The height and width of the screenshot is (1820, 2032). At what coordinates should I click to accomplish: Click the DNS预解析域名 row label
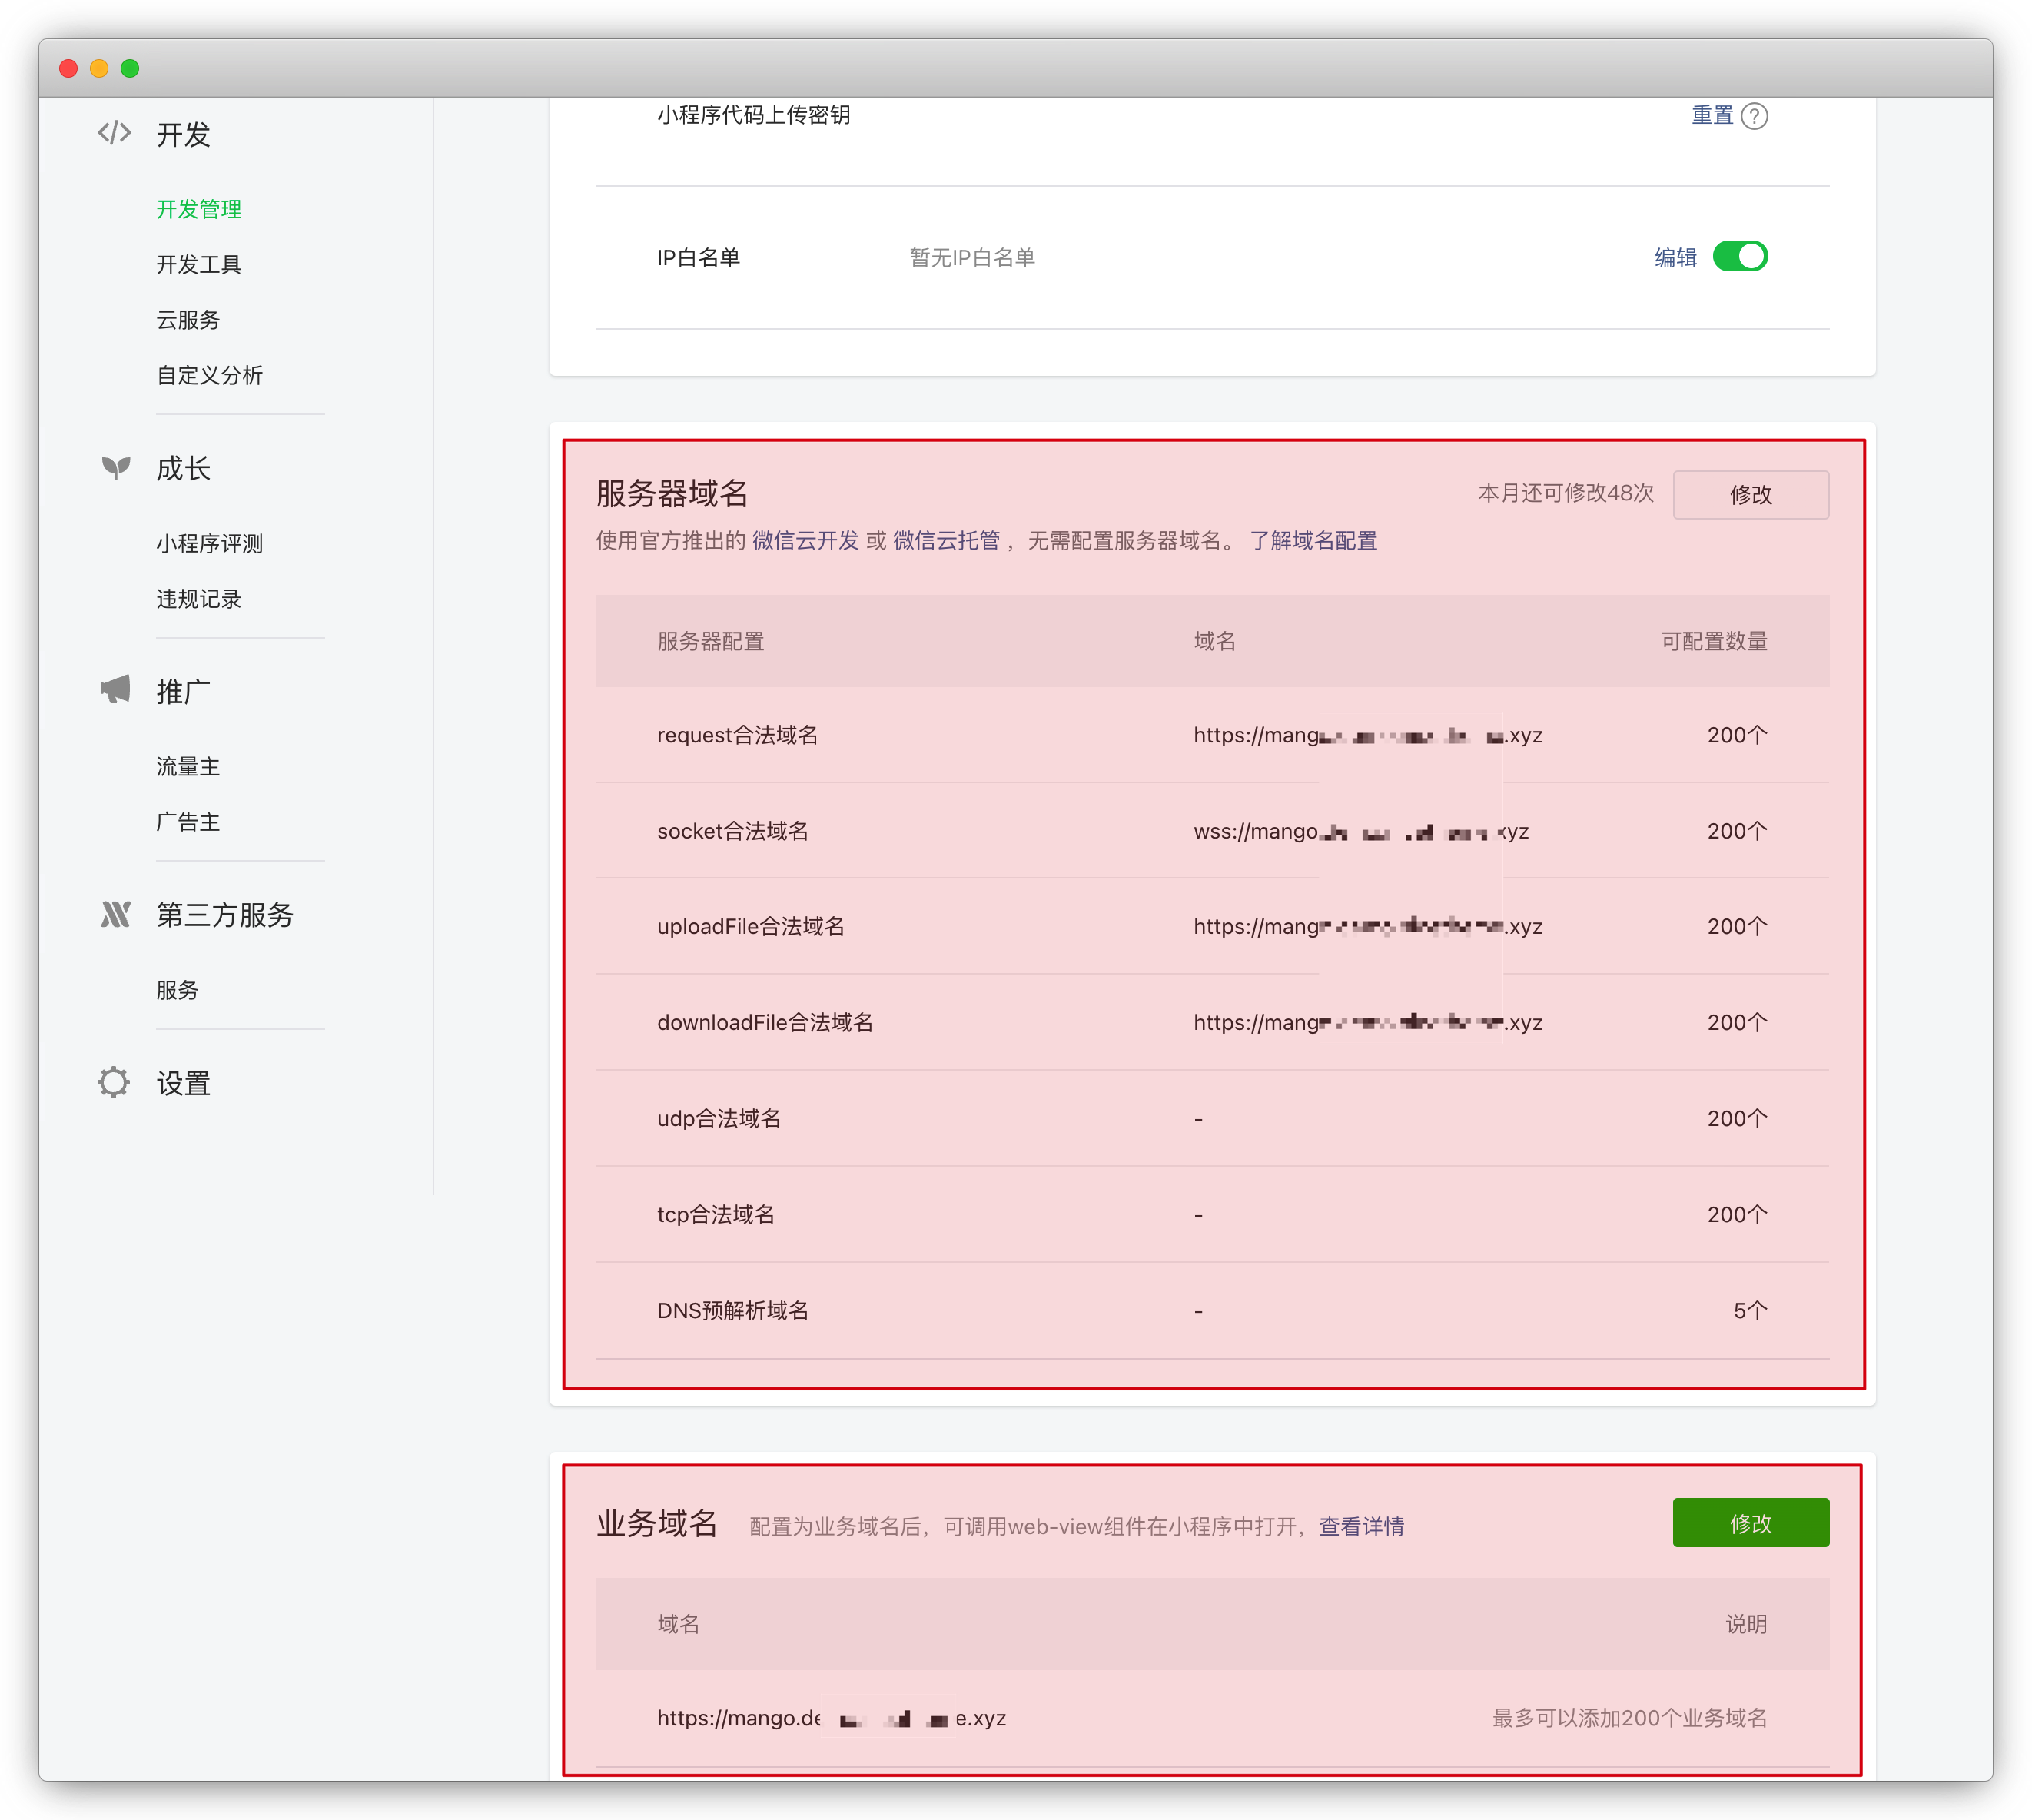(733, 1310)
